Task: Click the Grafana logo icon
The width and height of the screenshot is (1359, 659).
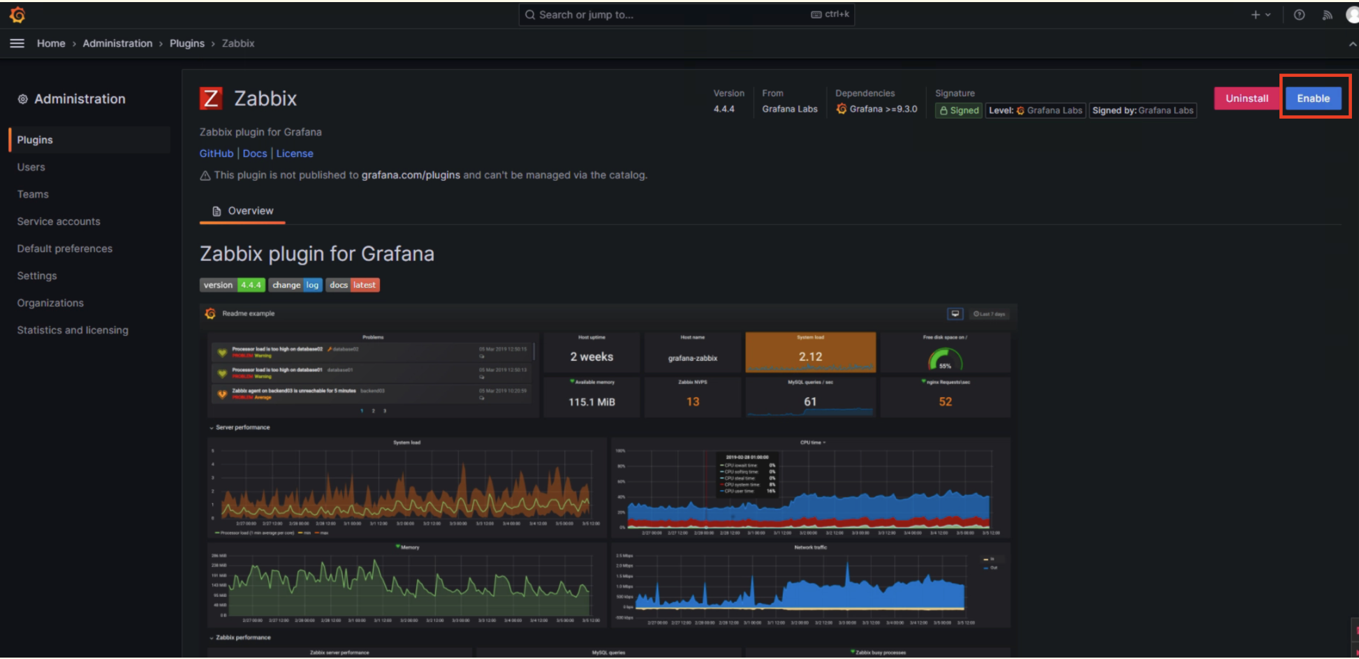Action: 17,15
